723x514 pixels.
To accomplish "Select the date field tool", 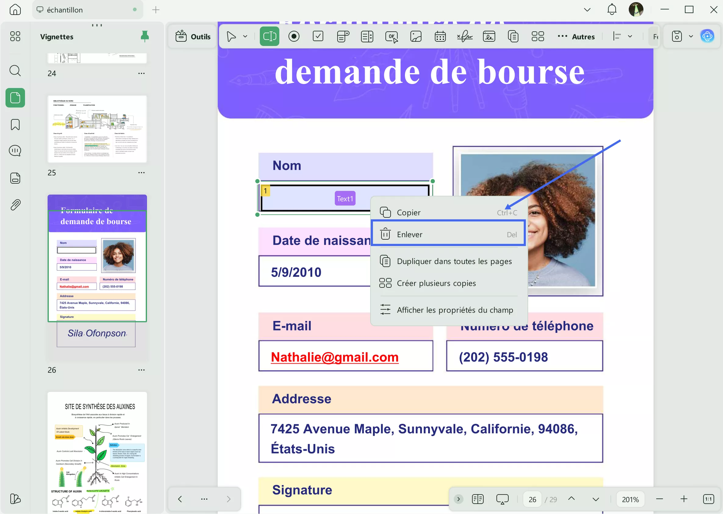I will [440, 37].
